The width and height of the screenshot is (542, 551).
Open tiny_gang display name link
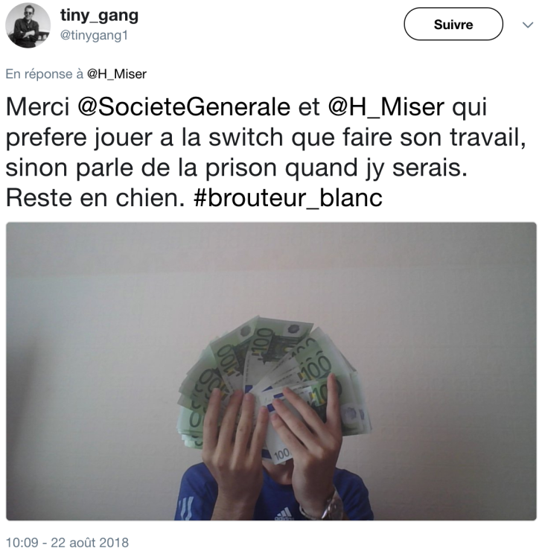[99, 16]
